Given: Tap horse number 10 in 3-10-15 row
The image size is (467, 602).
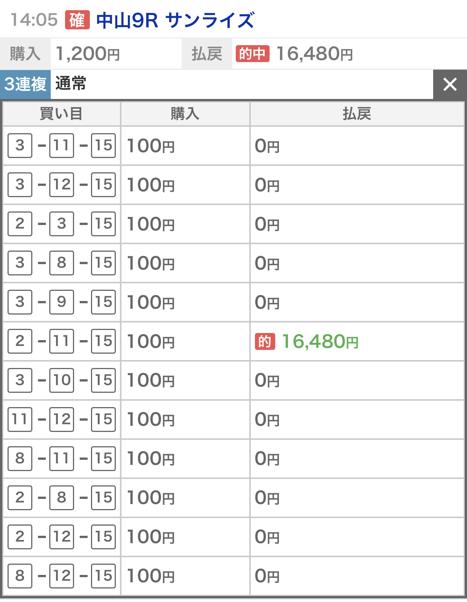Looking at the screenshot, I should [x=61, y=380].
